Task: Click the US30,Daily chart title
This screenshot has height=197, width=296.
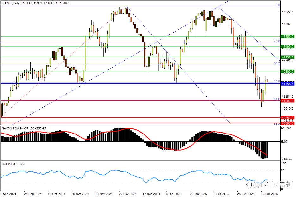Action: coord(12,3)
